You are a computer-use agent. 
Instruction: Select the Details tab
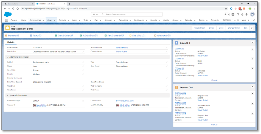[x=11, y=42]
